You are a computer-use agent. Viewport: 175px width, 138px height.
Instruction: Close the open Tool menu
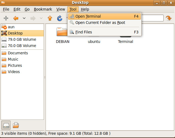pyautogui.click(x=73, y=9)
